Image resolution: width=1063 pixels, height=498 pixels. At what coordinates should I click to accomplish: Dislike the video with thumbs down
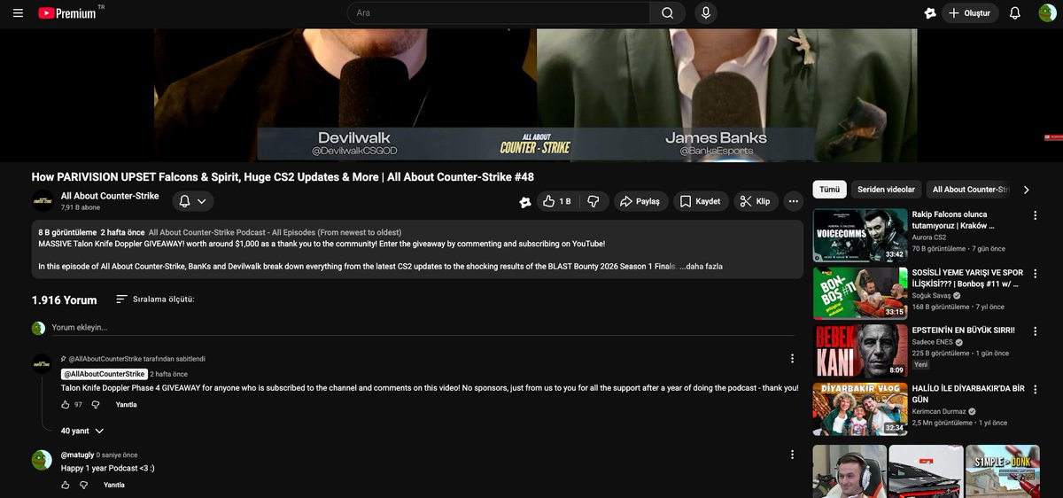(594, 201)
